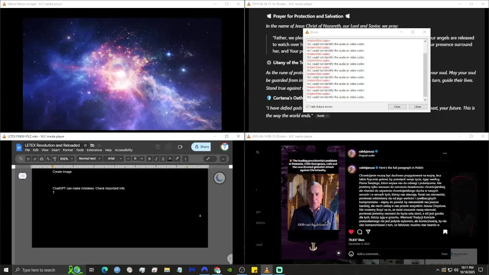Click the Add a comment field
Image resolution: width=489 pixels, height=275 pixels.
(397, 254)
